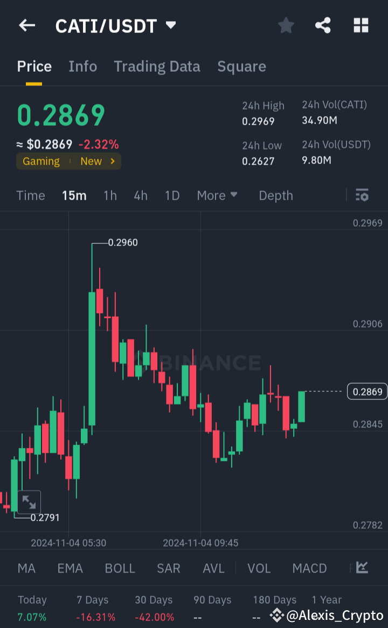Screen dimensions: 388x628
Task: Toggle the MA indicator
Action: 26,568
